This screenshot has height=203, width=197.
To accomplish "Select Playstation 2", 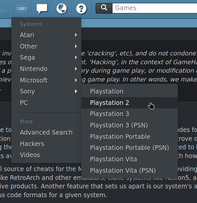I will point(130,103).
